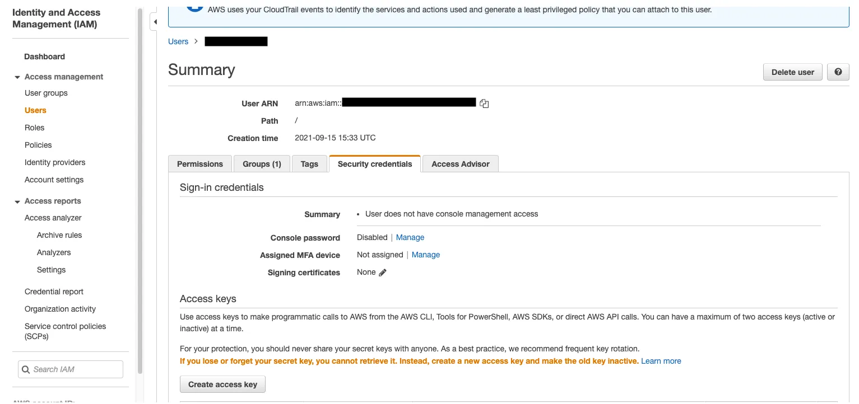Open Roles in the sidebar
The height and width of the screenshot is (404, 859).
[34, 128]
